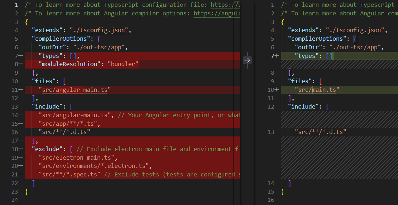The image size is (398, 205).
Task: Click the "bundler" string value
Action: pyautogui.click(x=123, y=64)
